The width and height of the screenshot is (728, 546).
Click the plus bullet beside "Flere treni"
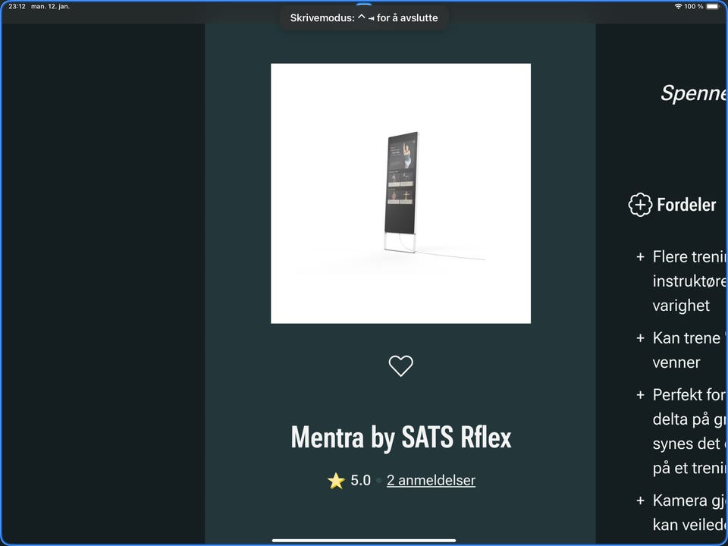pos(640,257)
